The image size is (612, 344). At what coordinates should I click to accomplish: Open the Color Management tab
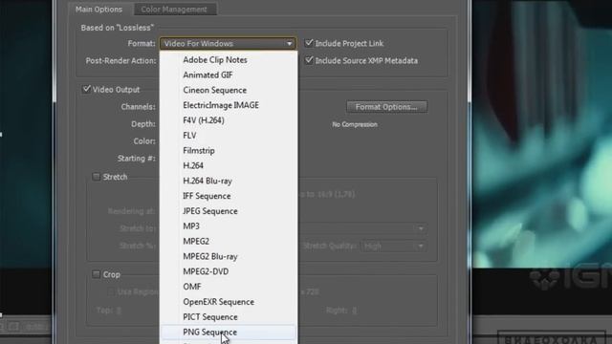(x=174, y=10)
